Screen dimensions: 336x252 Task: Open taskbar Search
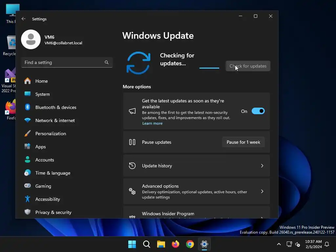(x=147, y=244)
